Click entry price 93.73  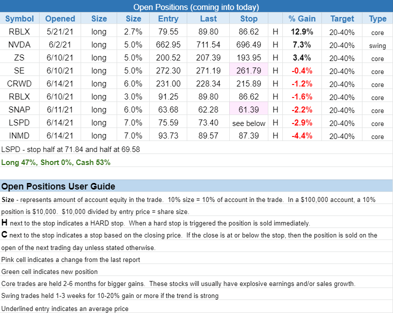point(168,135)
